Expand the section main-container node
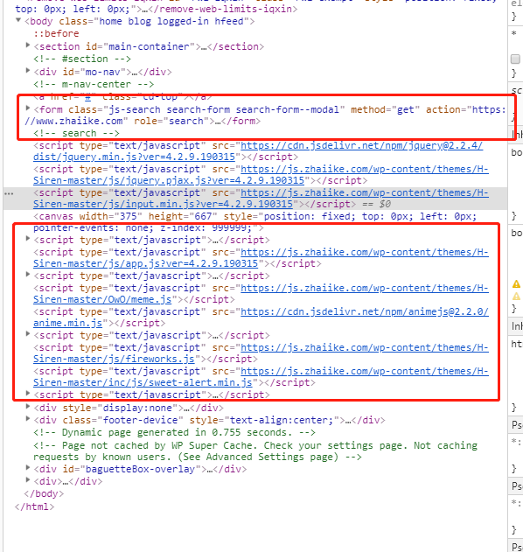Viewport: 523px width, 552px height. pos(28,45)
